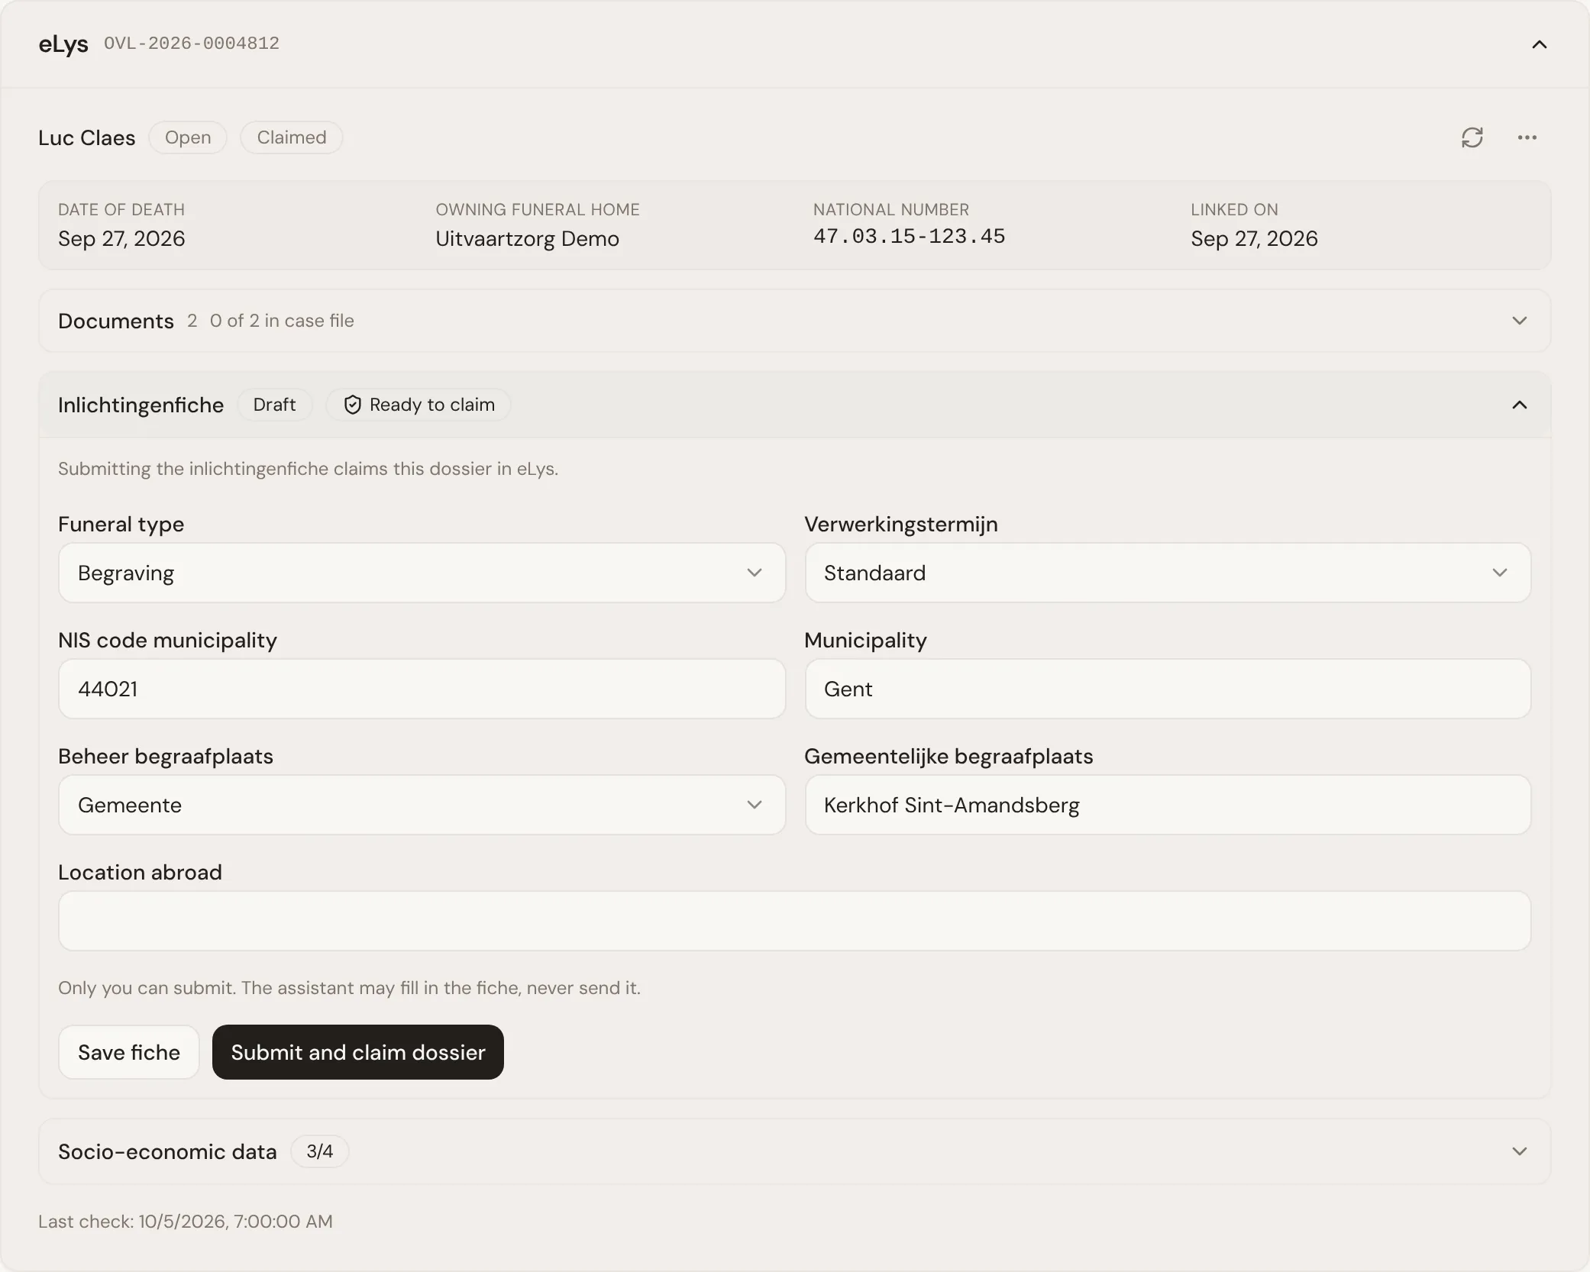Click the Uitvaartzorg Demo funeral home value
The image size is (1590, 1272).
[527, 239]
